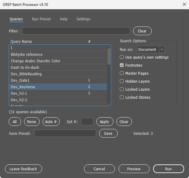Clear the filter with the top Clear button
Screen dimensions: 189x178
[142, 31]
